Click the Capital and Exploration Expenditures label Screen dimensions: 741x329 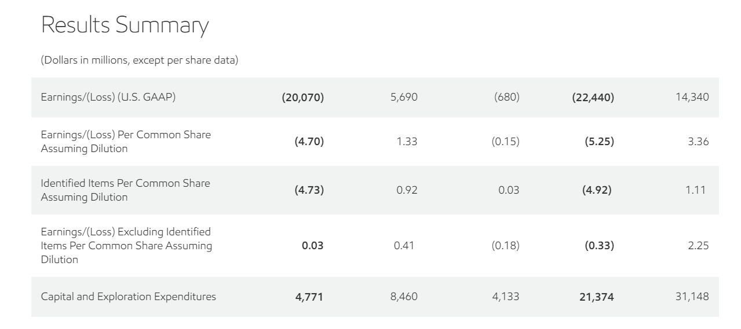point(128,297)
